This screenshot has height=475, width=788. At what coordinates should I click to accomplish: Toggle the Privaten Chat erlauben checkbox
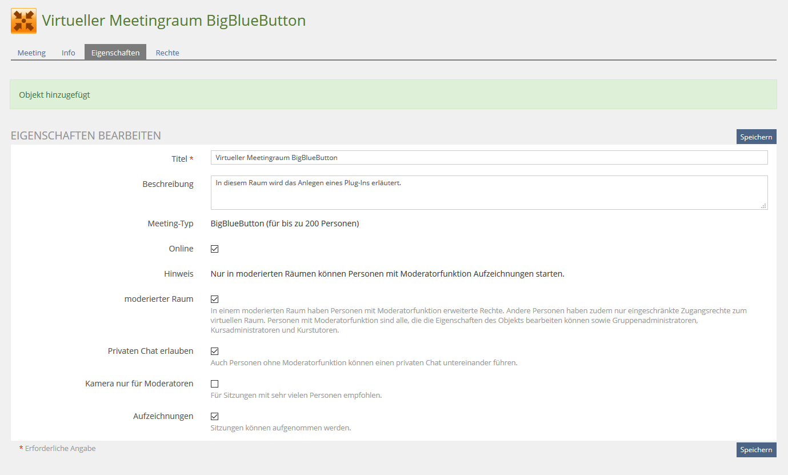tap(215, 352)
